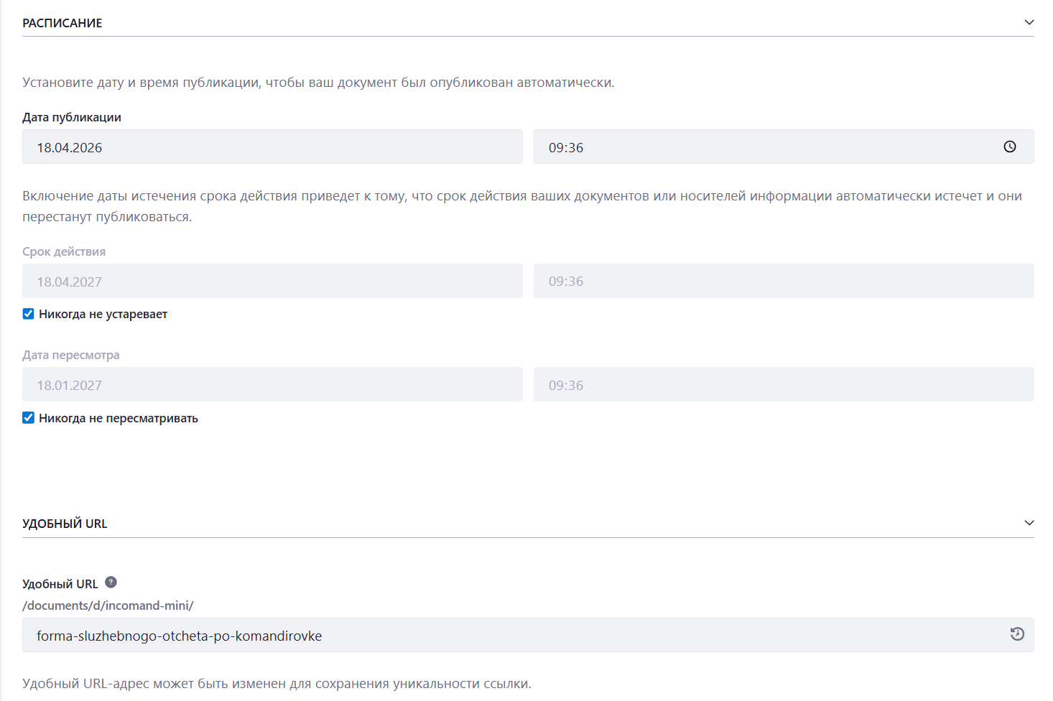
Task: Collapse section using the РАСПИСАНИЕ chevron arrow
Action: (x=1029, y=22)
